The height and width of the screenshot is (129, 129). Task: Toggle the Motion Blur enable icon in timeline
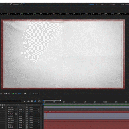(x=35, y=101)
